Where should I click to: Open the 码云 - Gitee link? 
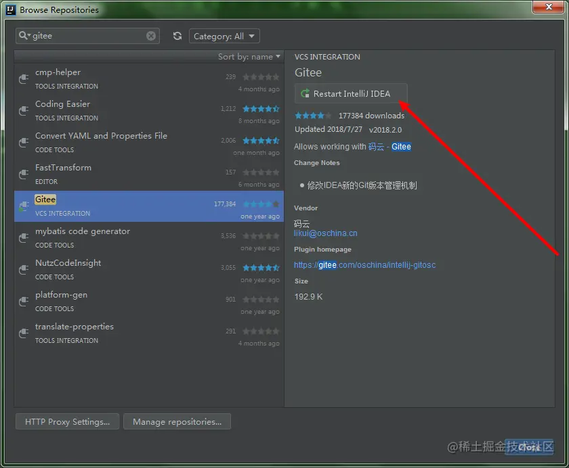coord(389,147)
